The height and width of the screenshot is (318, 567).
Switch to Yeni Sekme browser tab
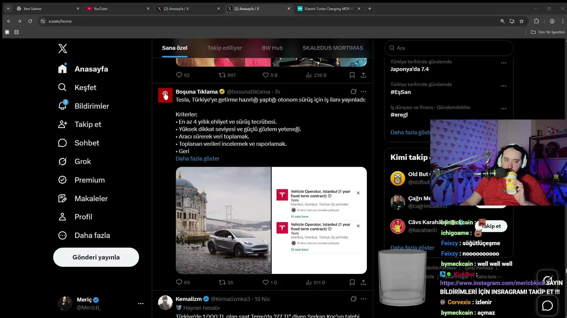tap(48, 8)
